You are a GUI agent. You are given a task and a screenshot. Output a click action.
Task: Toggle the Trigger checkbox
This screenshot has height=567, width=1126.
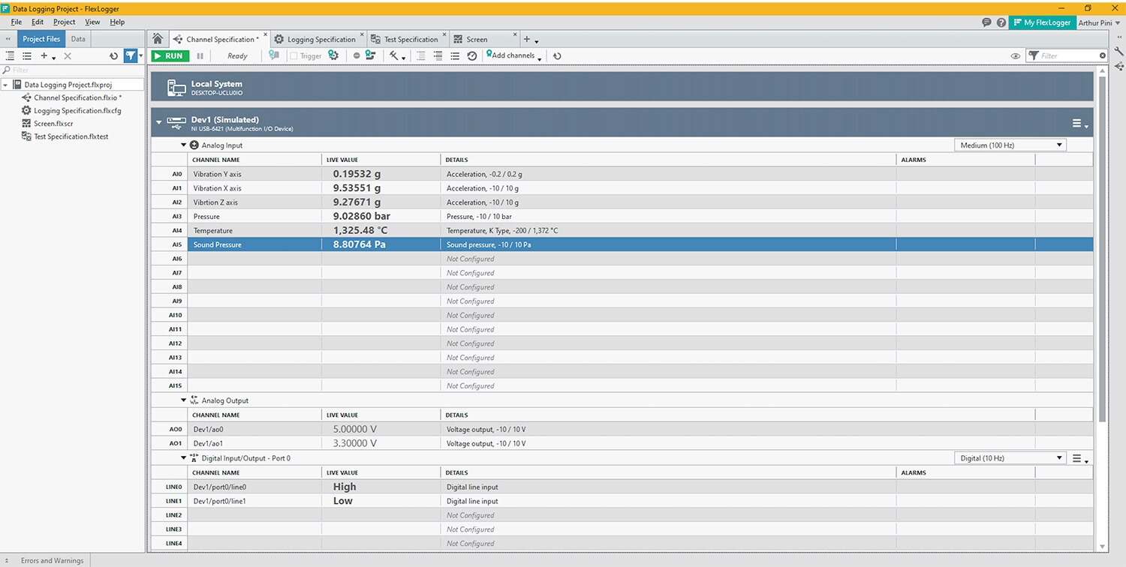pos(294,56)
